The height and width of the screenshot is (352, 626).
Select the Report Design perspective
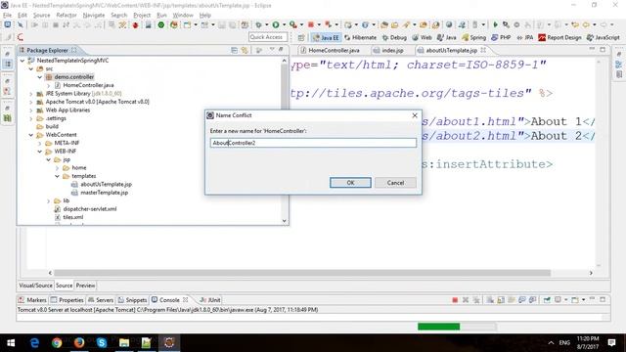tap(559, 37)
